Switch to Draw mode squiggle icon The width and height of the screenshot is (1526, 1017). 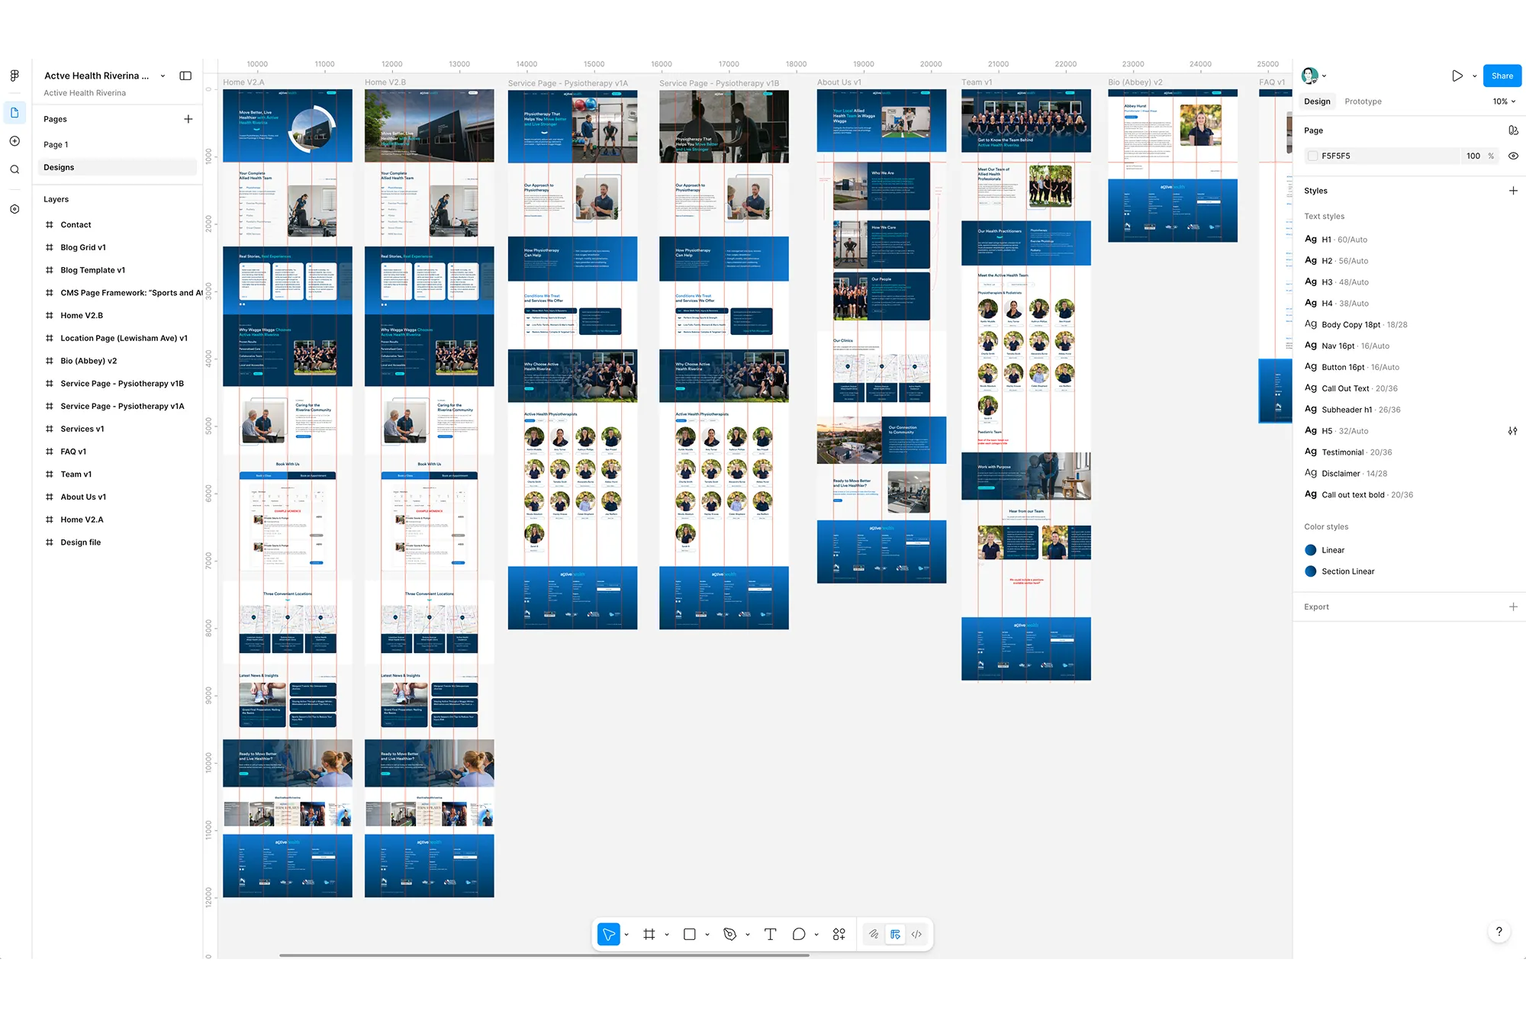click(874, 934)
